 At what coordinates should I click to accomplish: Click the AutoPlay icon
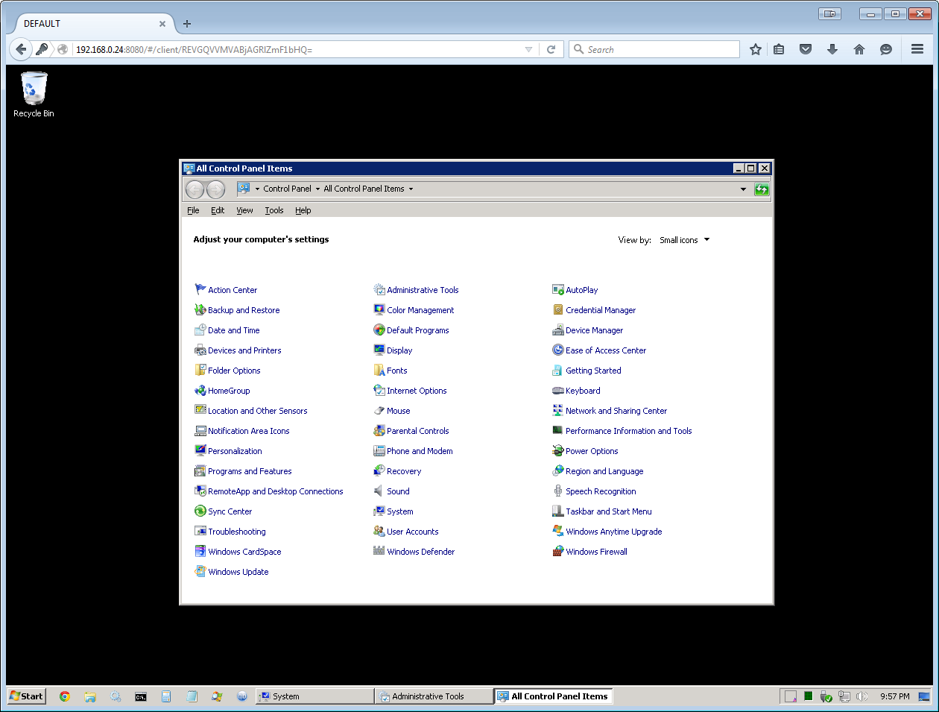(x=557, y=289)
